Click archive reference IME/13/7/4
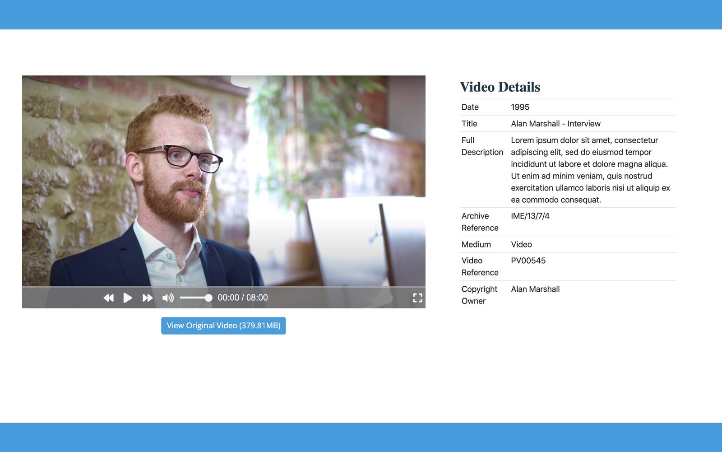722x452 pixels. (530, 216)
